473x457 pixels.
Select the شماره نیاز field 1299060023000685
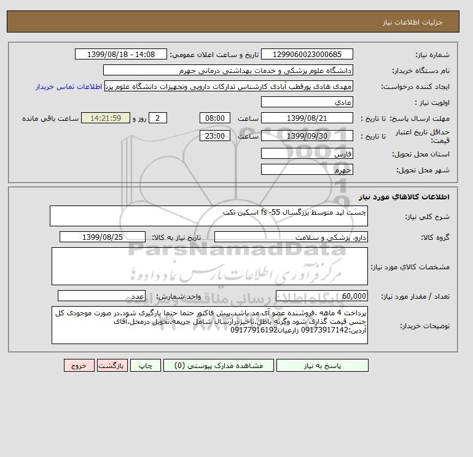[x=307, y=54]
